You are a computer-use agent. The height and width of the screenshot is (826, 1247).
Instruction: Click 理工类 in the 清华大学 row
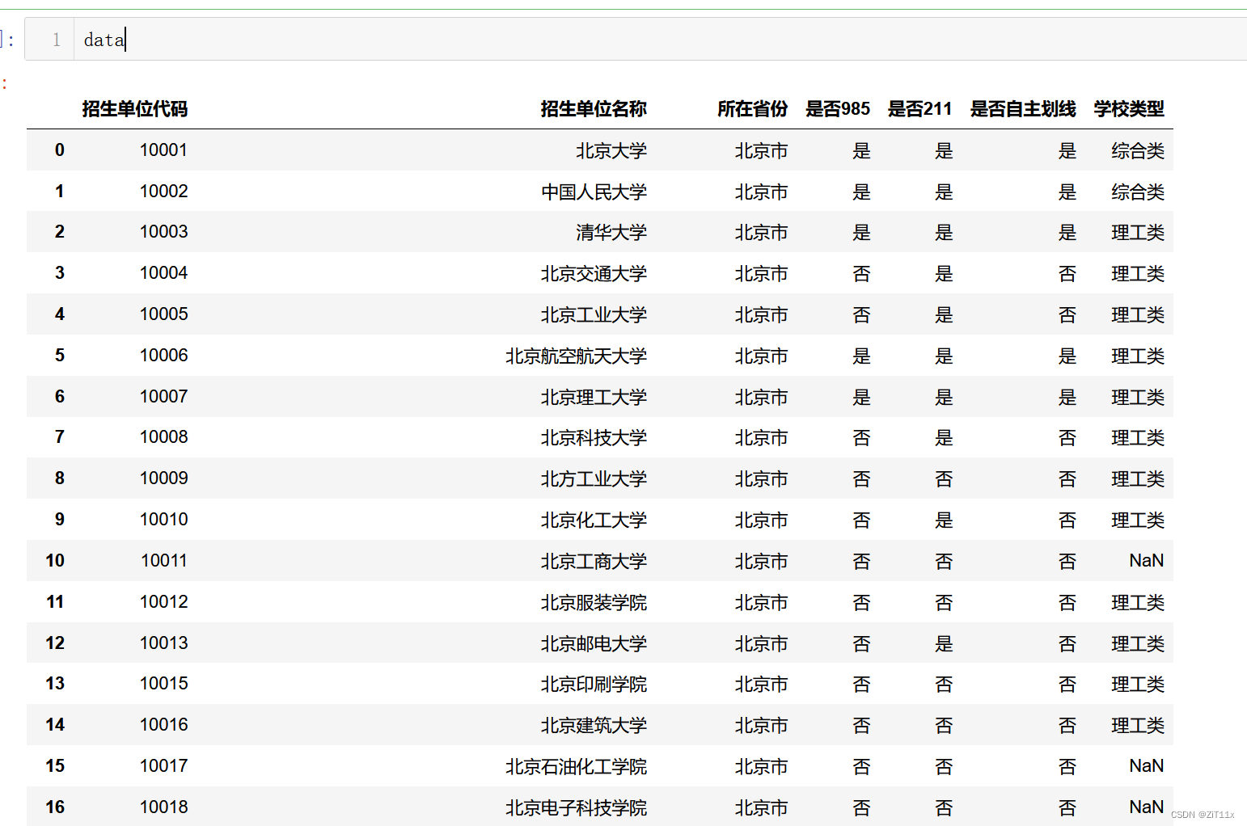pyautogui.click(x=1138, y=233)
